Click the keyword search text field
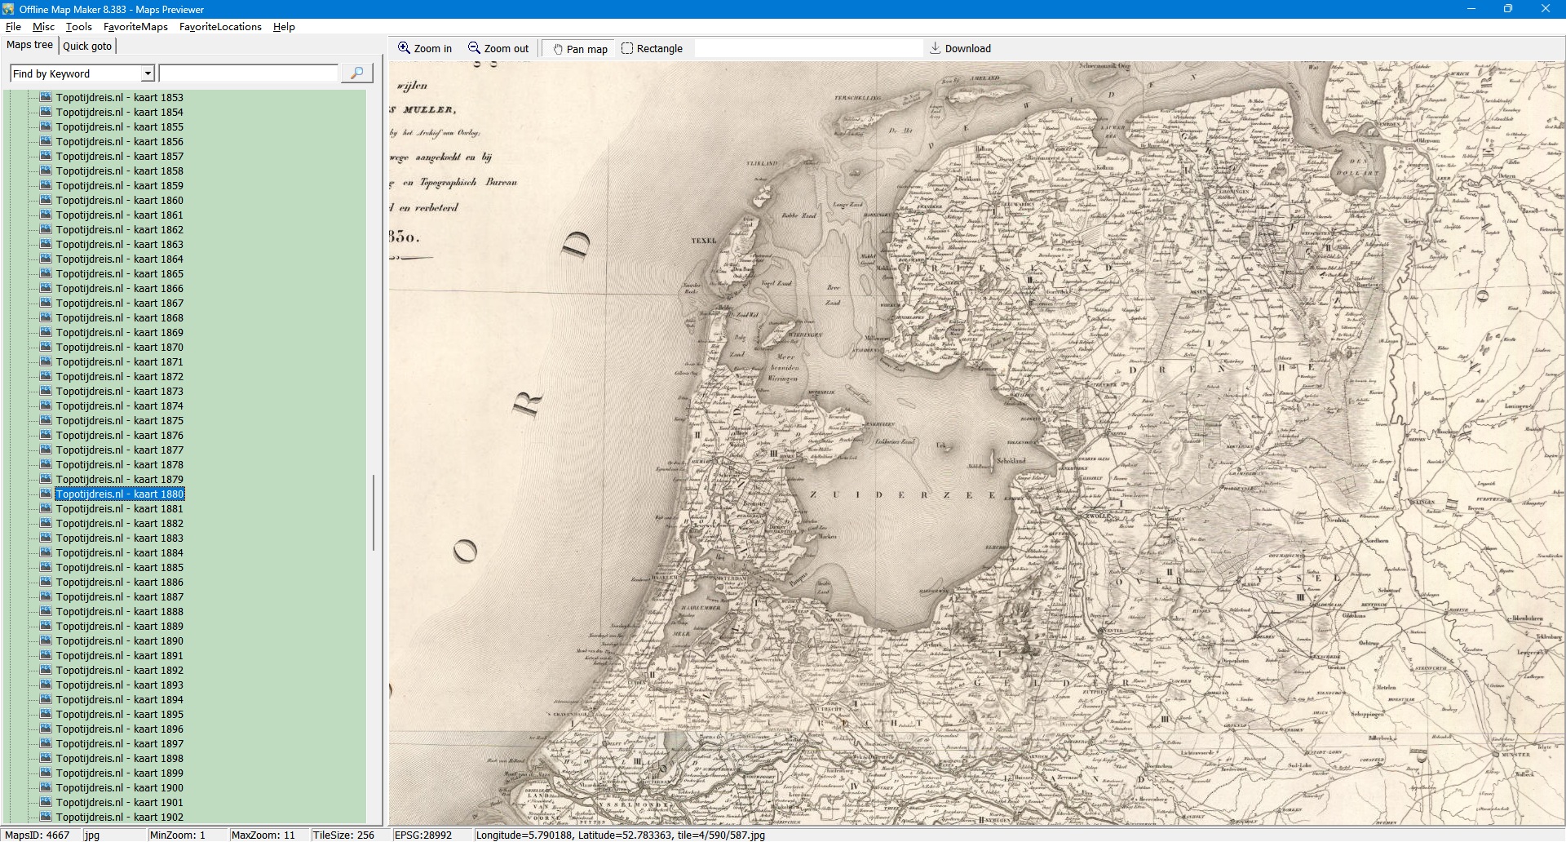The height and width of the screenshot is (842, 1566). point(248,73)
